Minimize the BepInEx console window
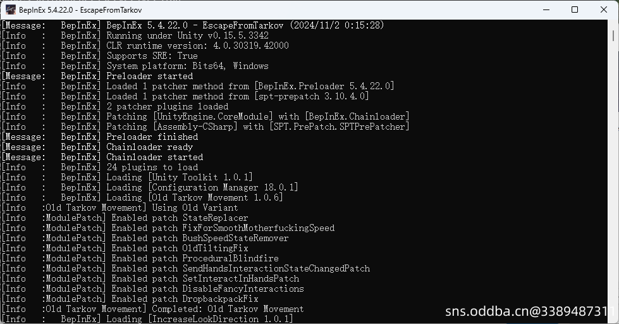619x324 pixels. click(546, 10)
